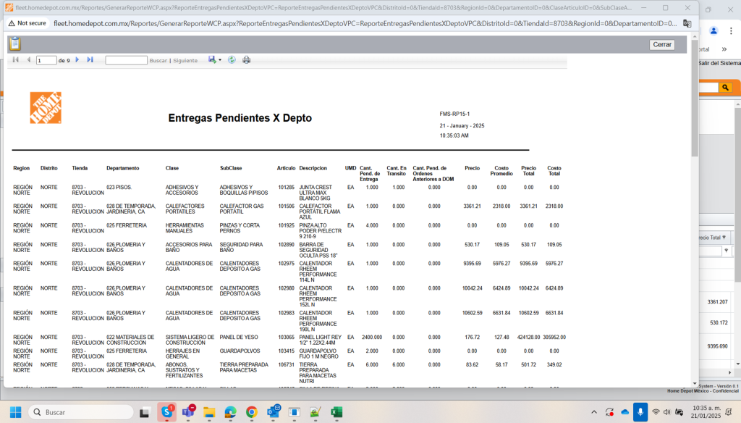This screenshot has width=741, height=423.
Task: Open the Chrome profile icon in background window
Action: (x=714, y=31)
